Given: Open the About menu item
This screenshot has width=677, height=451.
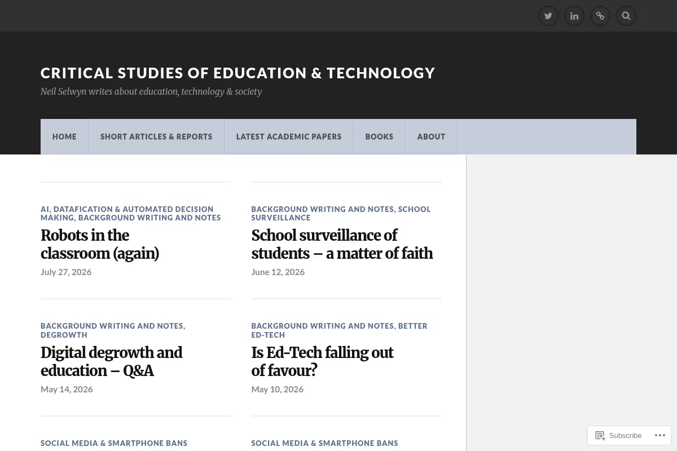Looking at the screenshot, I should (431, 136).
